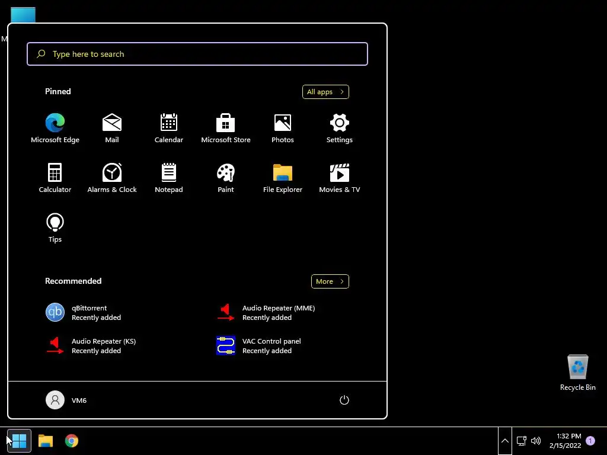
Task: Click the Type here to search box
Action: point(197,54)
